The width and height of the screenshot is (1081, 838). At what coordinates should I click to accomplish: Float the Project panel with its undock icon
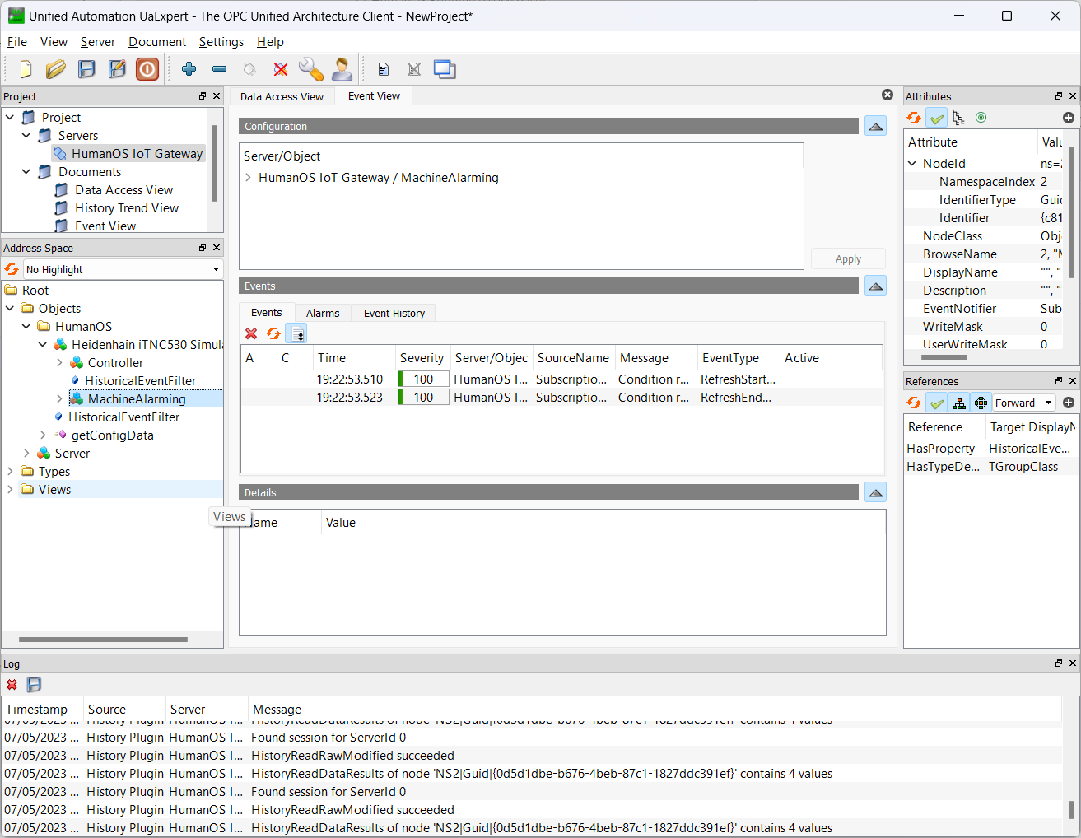coord(203,96)
